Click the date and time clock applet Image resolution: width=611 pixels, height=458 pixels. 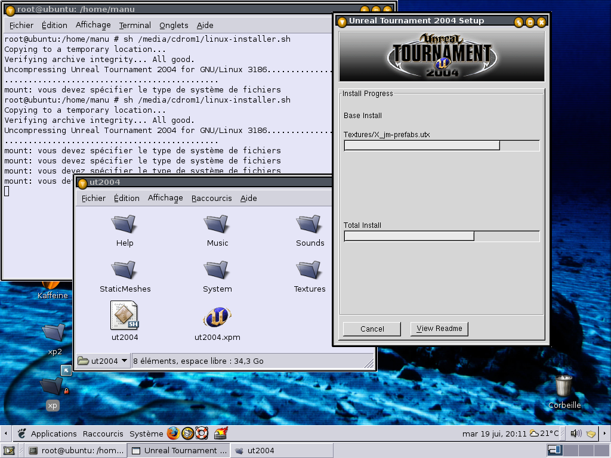(494, 434)
